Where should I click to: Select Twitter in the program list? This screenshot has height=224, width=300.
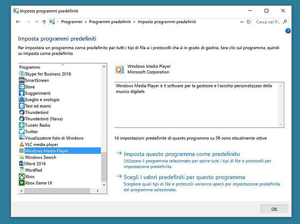point(31,132)
